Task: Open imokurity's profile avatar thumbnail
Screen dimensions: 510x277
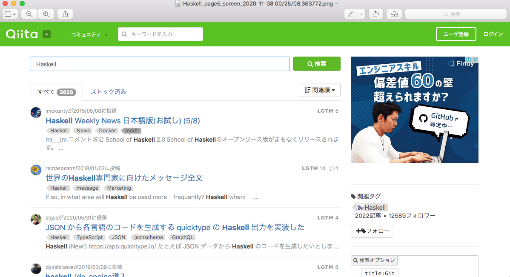Action: coord(36,112)
